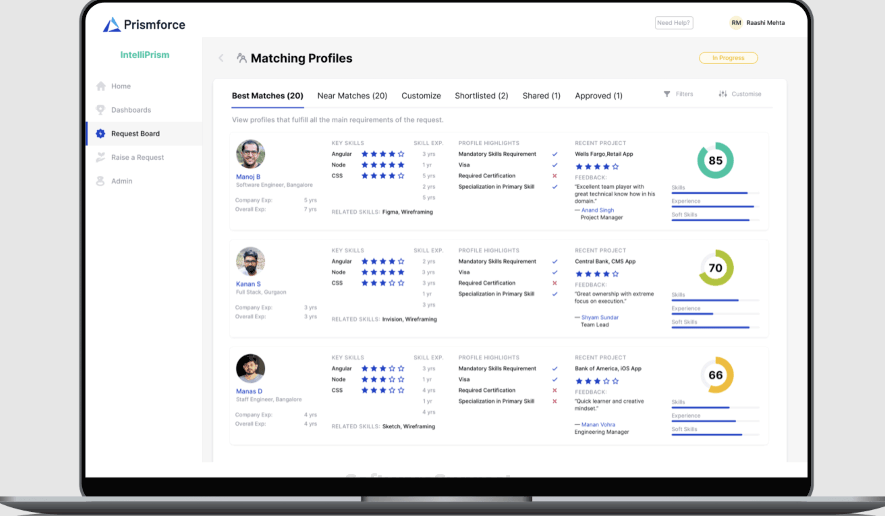Click RM user avatar badge
Image resolution: width=885 pixels, height=516 pixels.
pos(736,23)
